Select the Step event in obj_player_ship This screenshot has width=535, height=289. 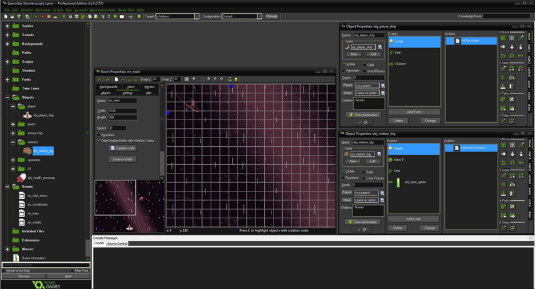tap(398, 52)
